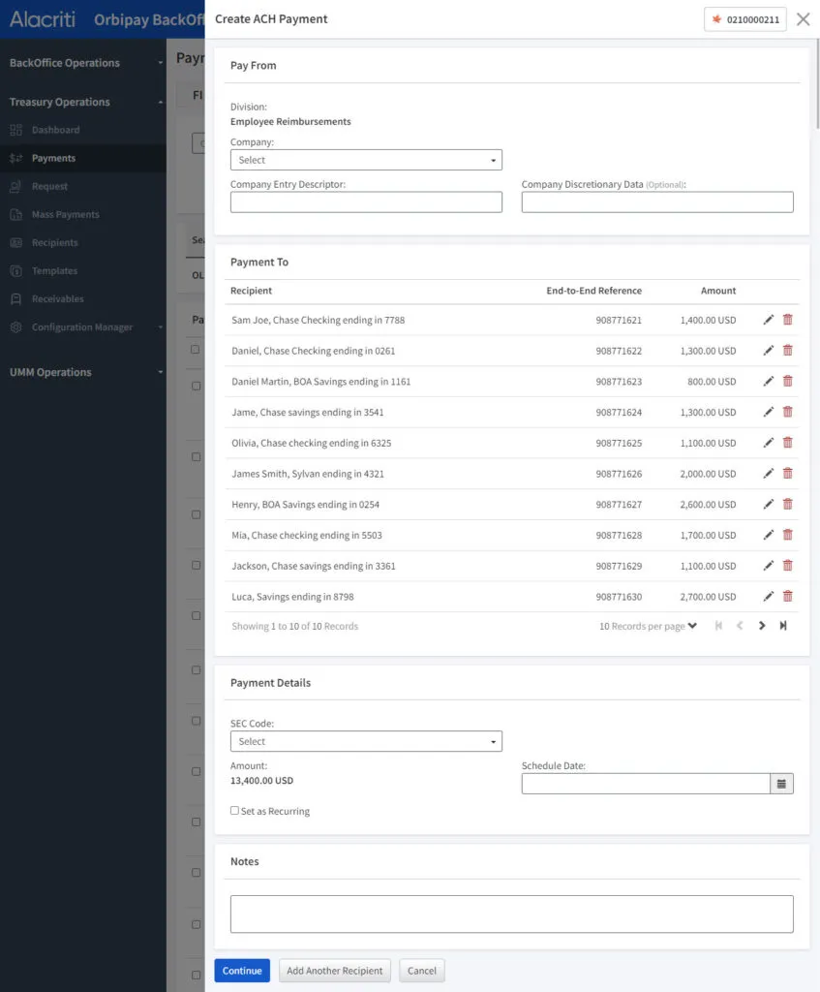Click pencil icon for James Smith row
Viewport: 820px width, 992px height.
click(769, 474)
